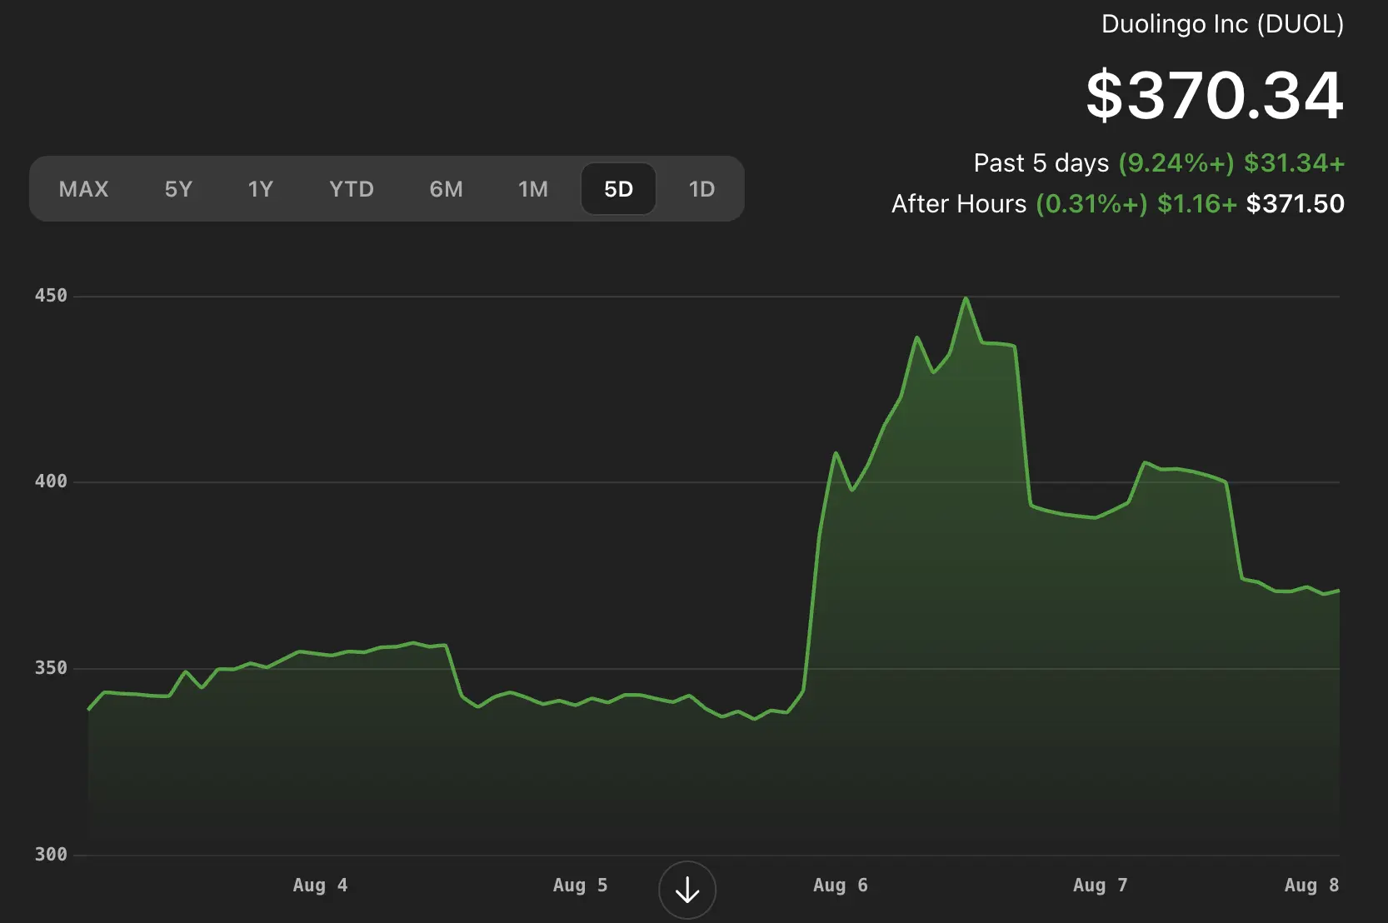The height and width of the screenshot is (923, 1388).
Task: Click the Aug 6 date label
Action: [840, 886]
